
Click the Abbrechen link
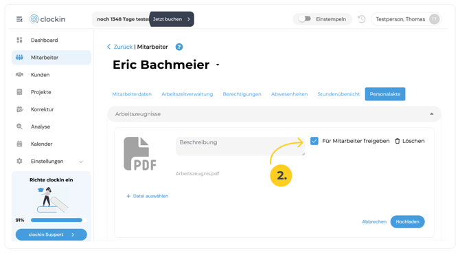pyautogui.click(x=374, y=221)
